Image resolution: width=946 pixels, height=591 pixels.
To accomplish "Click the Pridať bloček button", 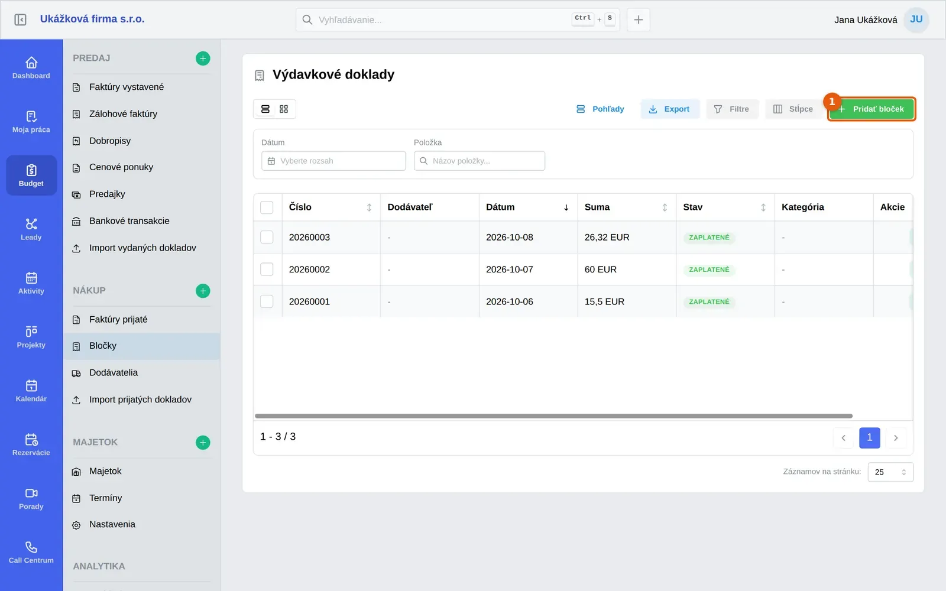I will [872, 109].
